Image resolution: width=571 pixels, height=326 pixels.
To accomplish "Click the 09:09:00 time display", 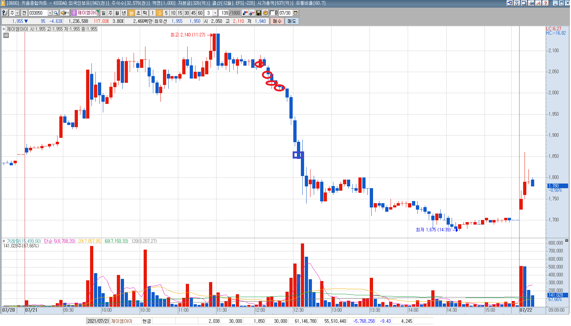I will click(x=556, y=310).
